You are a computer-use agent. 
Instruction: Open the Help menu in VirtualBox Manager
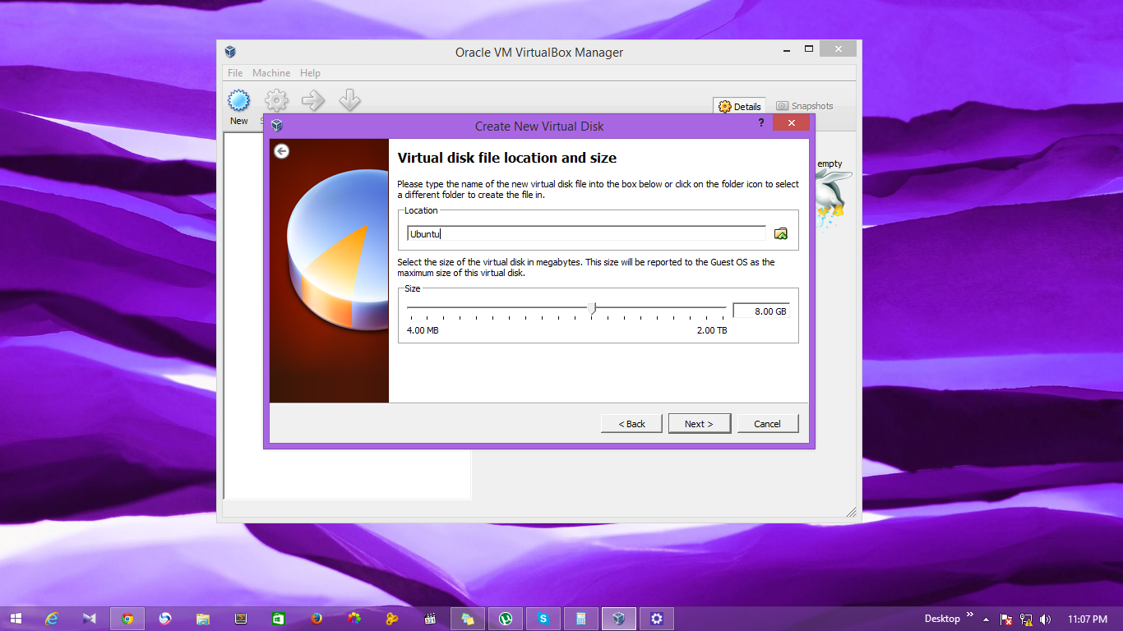[310, 73]
